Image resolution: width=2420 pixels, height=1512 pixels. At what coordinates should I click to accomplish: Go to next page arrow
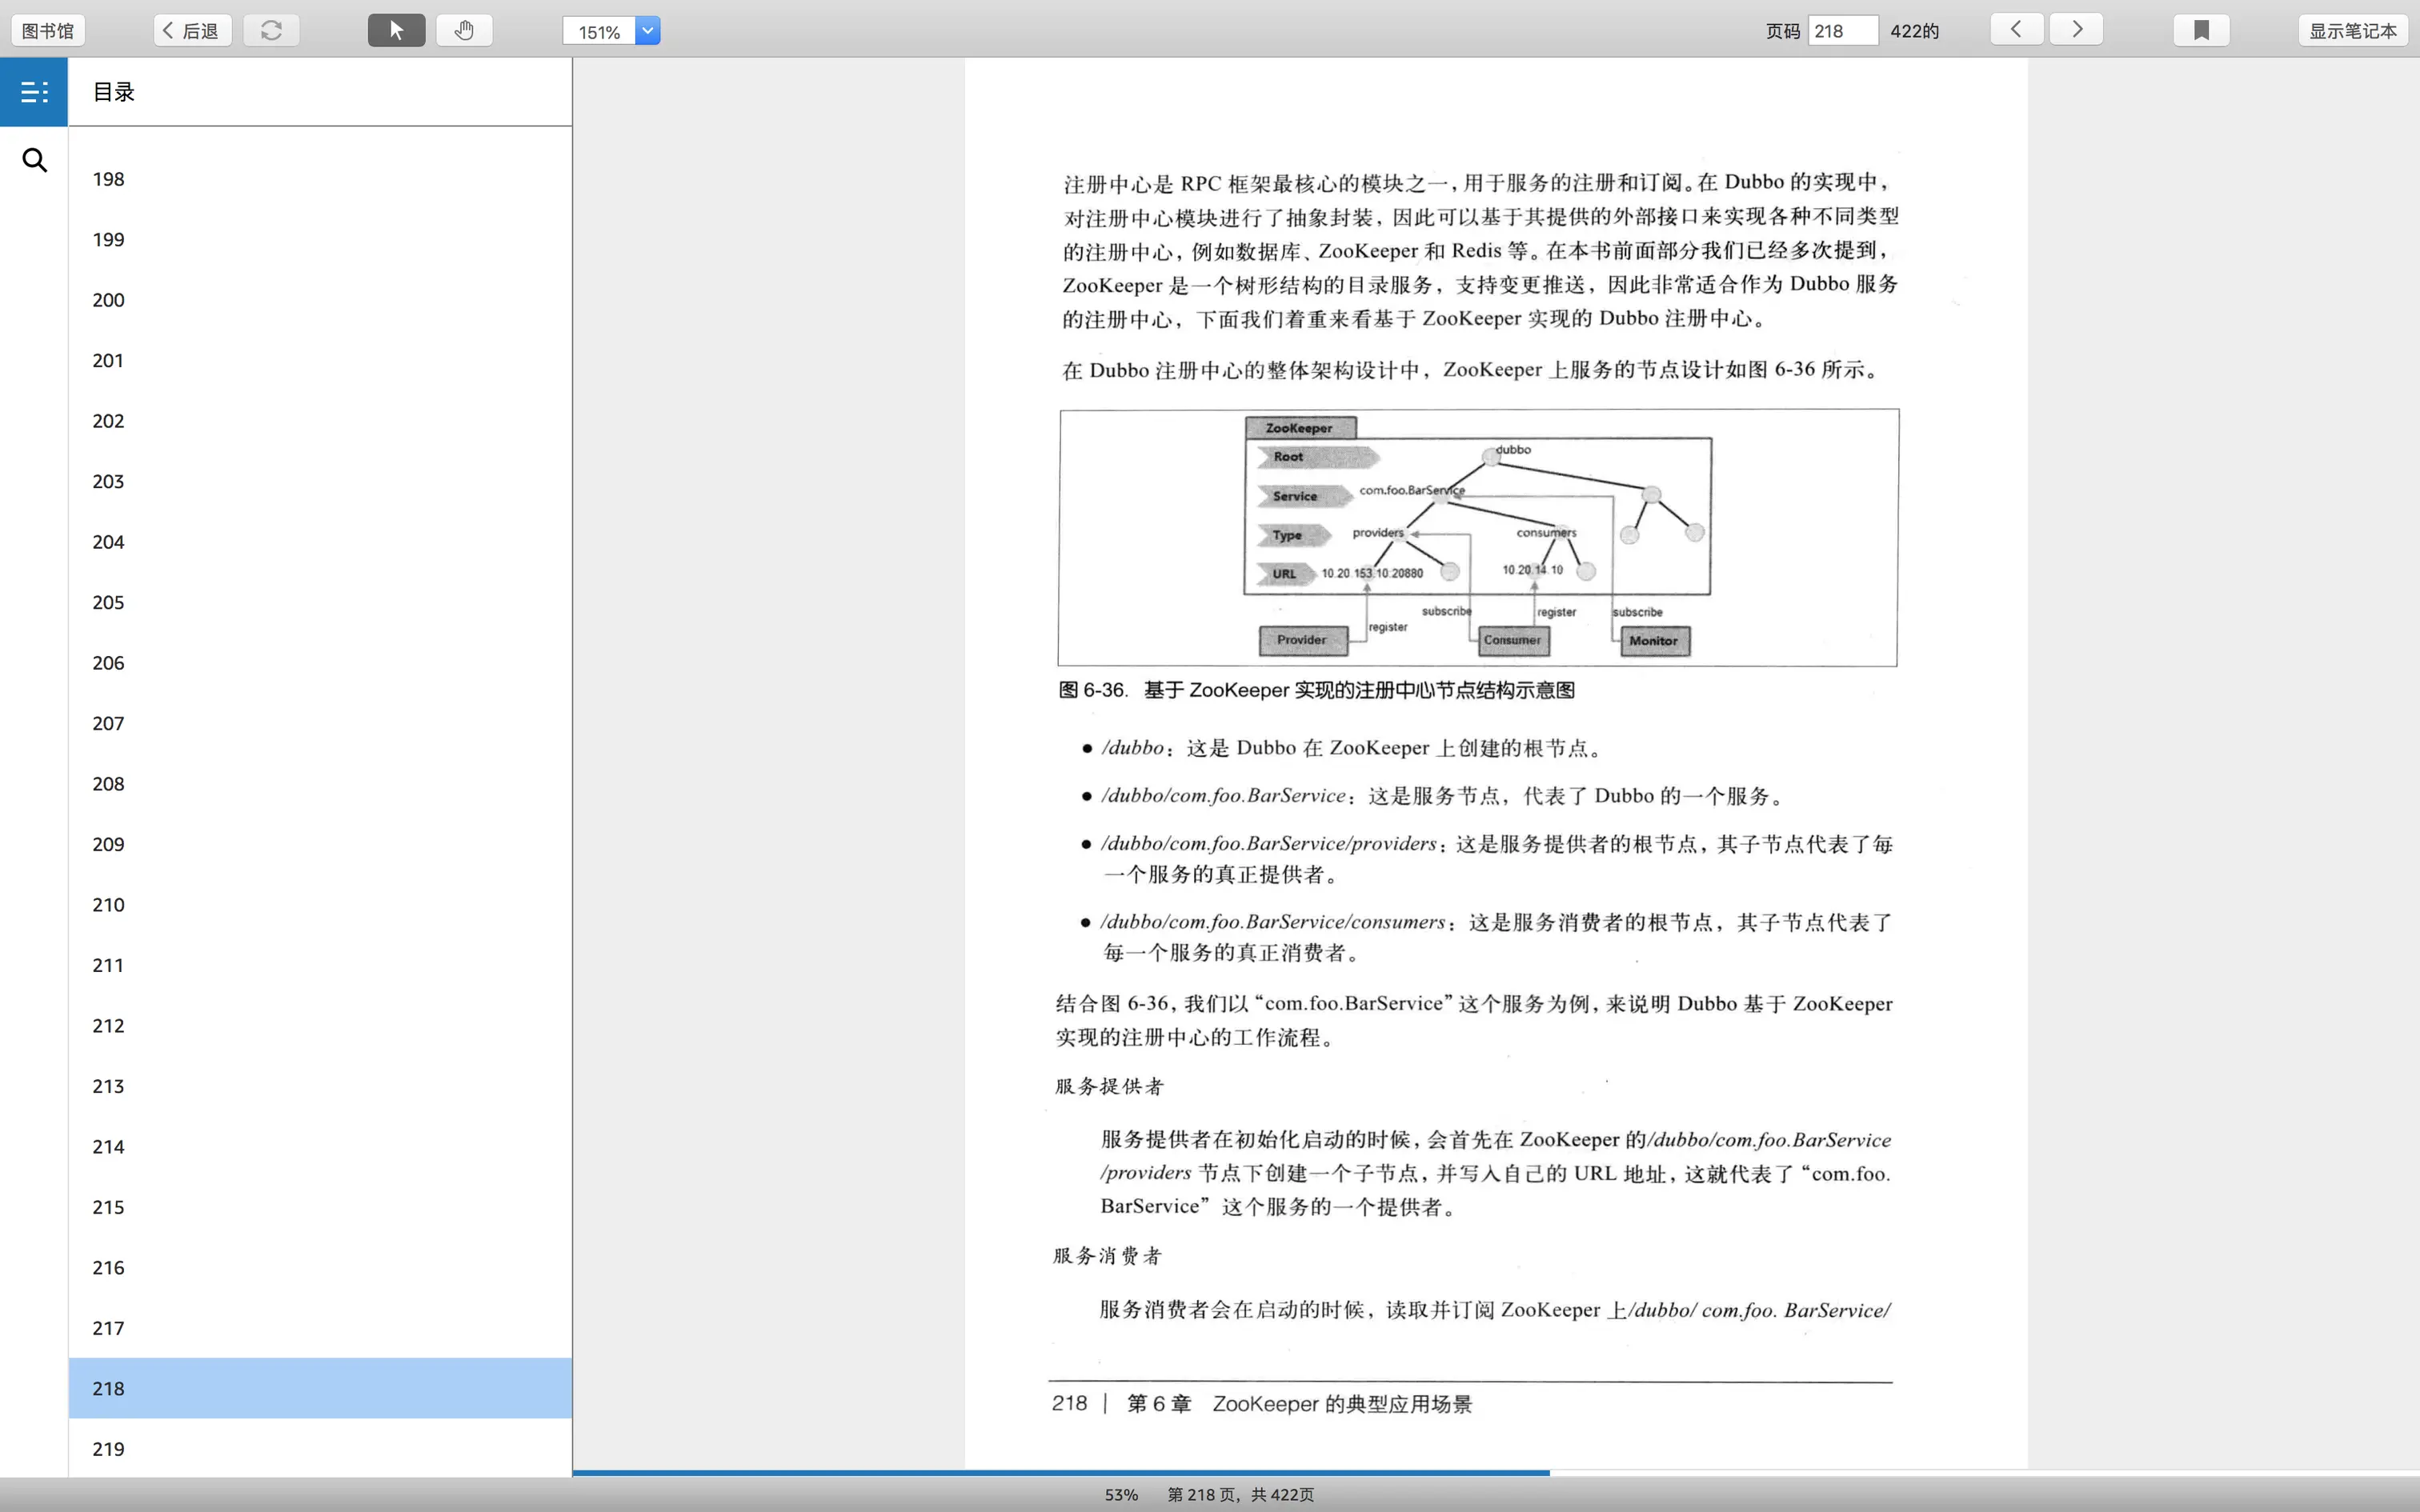click(2076, 29)
